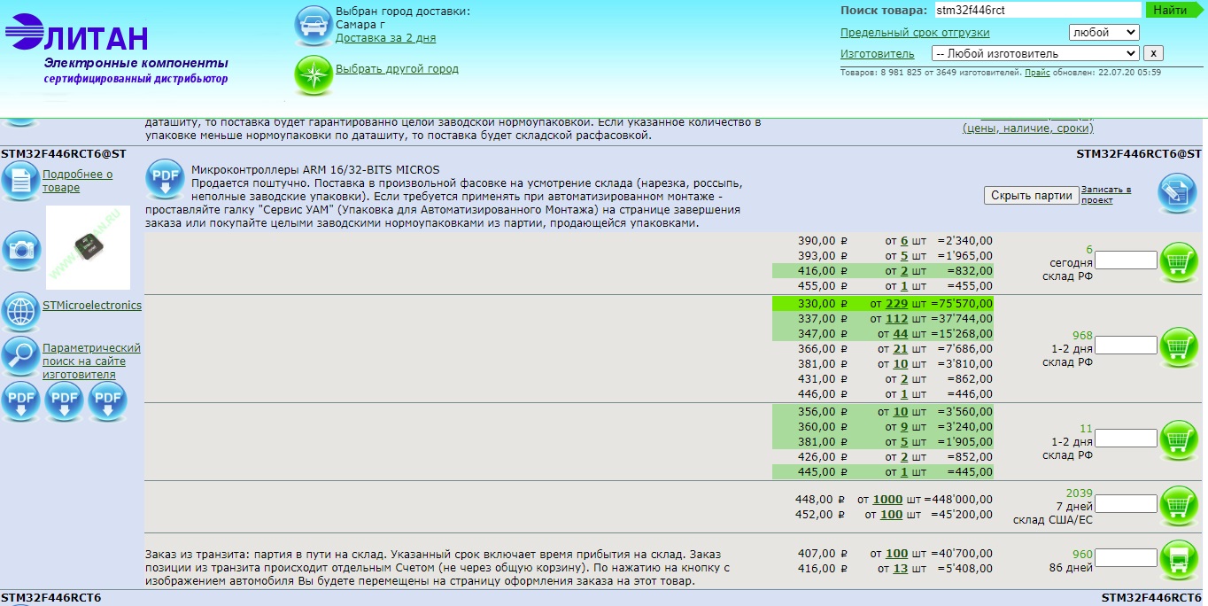The width and height of the screenshot is (1208, 606).
Task: Click the 'склад США/ЕС' stock label
Action: coord(1053,520)
